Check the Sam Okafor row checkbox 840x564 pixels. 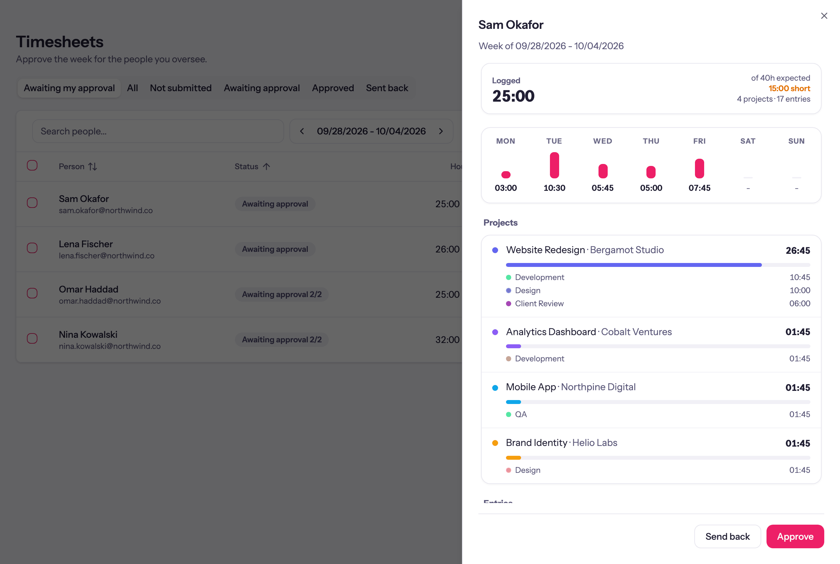point(32,203)
